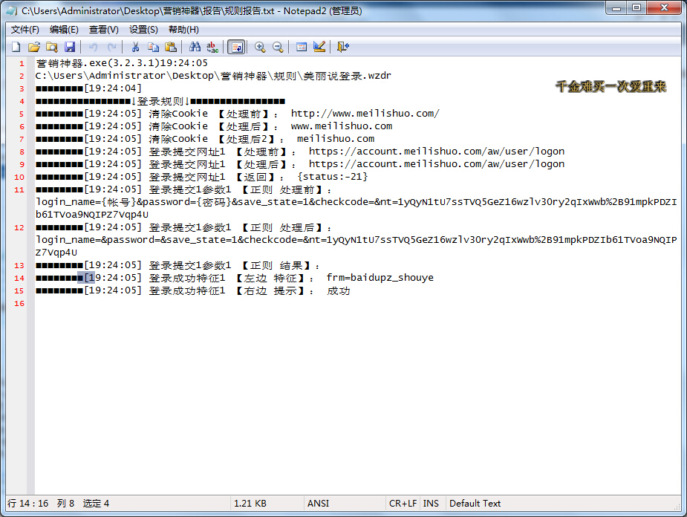Open Find with the binoculars icon
This screenshot has height=517, width=687.
tap(195, 47)
